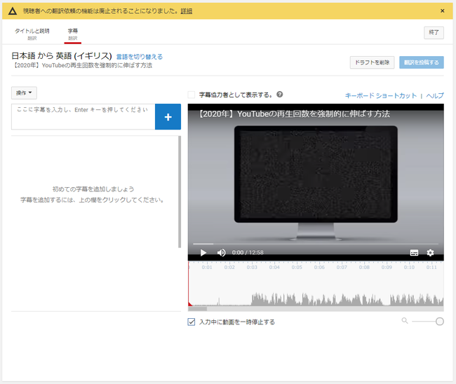This screenshot has width=456, height=384.
Task: Open the video player settings gear
Action: point(431,253)
